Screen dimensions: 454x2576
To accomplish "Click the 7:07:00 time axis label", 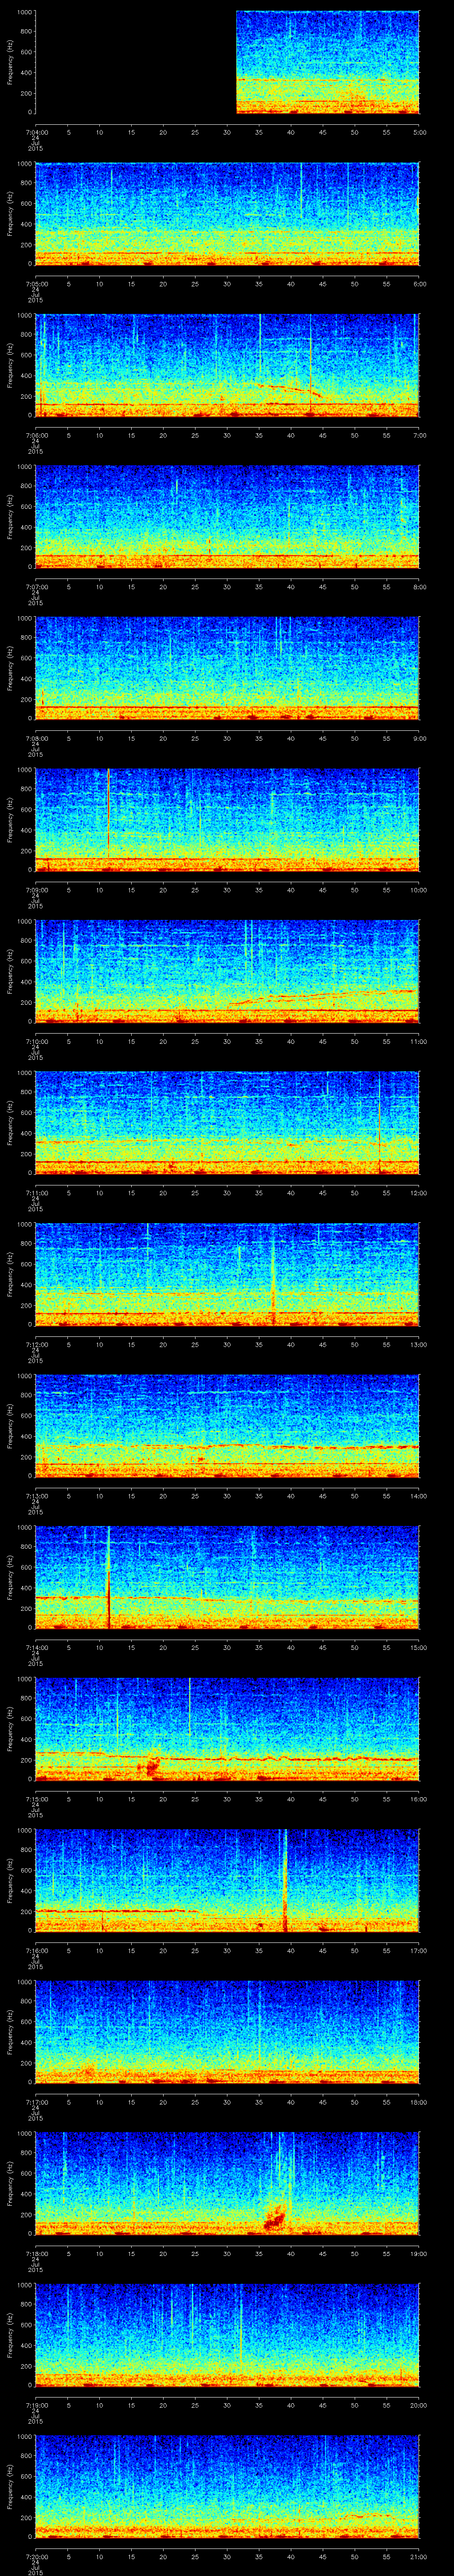I will 36,587.
